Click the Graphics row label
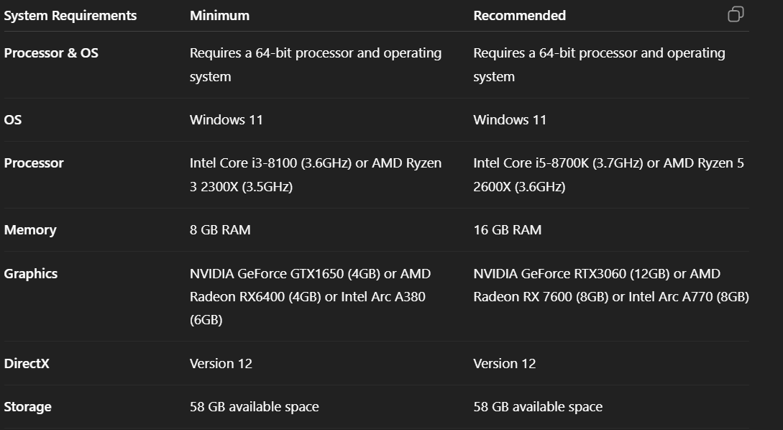Image resolution: width=783 pixels, height=430 pixels. click(x=31, y=273)
